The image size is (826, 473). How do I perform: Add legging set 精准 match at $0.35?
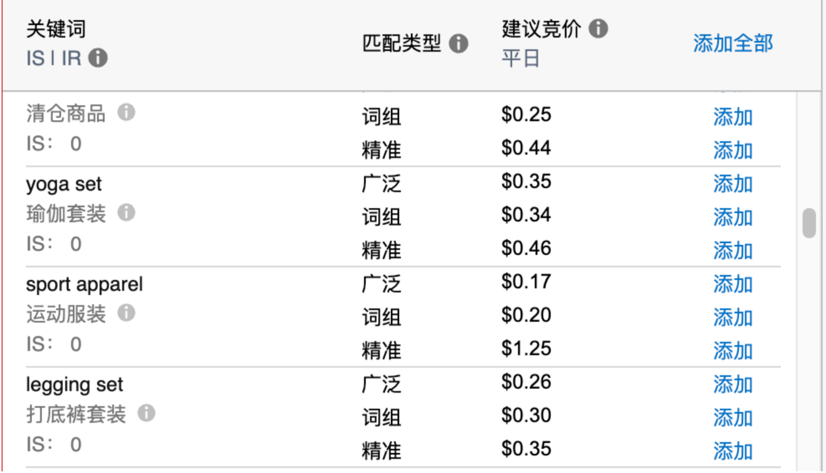coord(733,452)
